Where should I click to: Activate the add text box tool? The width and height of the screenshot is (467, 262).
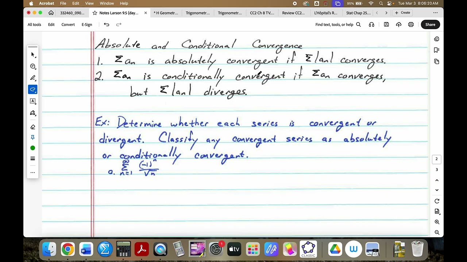33,101
